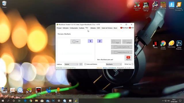Open the 4pda.ru link
The height and width of the screenshot is (103, 184).
click(105, 68)
